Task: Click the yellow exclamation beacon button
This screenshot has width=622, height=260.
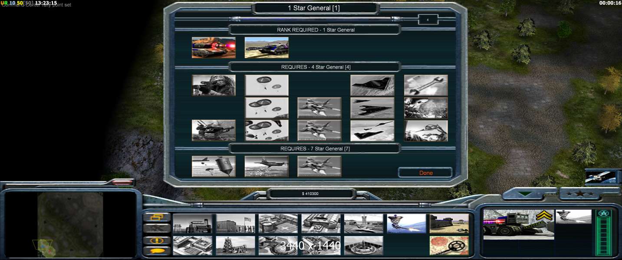Action: pos(156,240)
